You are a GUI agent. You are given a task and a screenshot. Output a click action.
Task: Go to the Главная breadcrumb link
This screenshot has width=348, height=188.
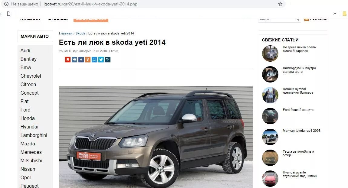click(65, 33)
